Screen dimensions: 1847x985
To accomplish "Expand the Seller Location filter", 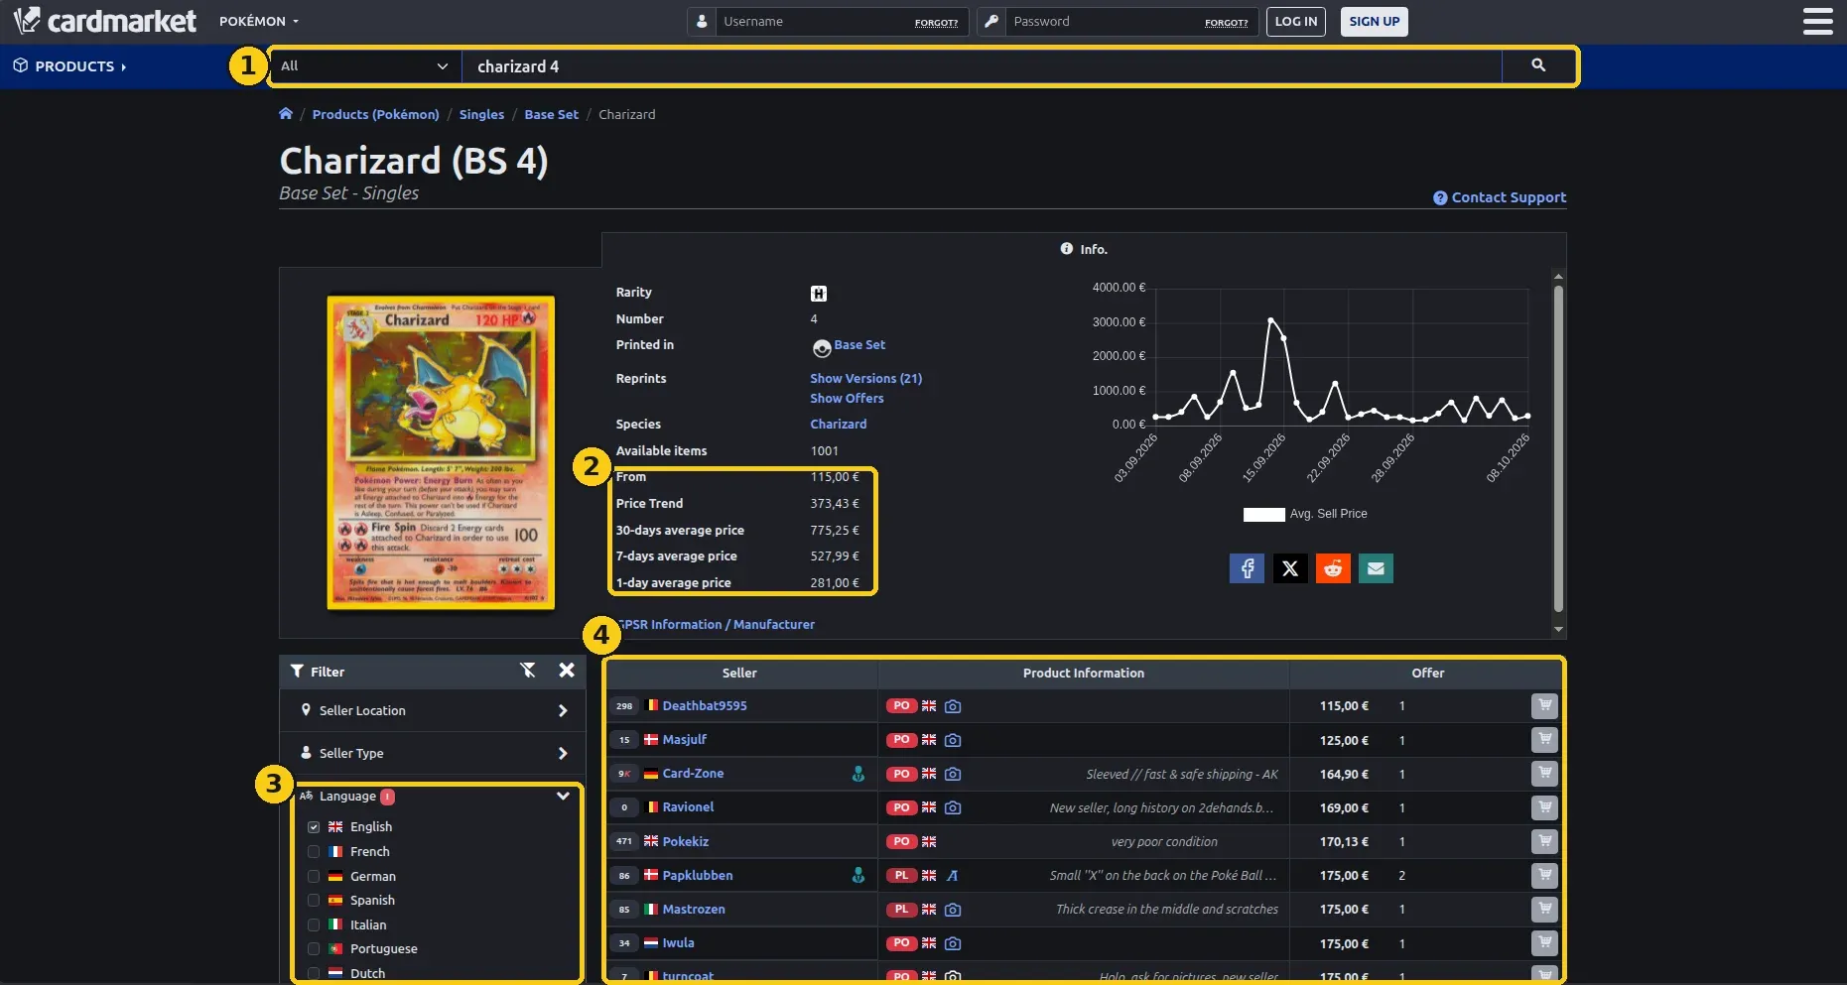I will [433, 710].
